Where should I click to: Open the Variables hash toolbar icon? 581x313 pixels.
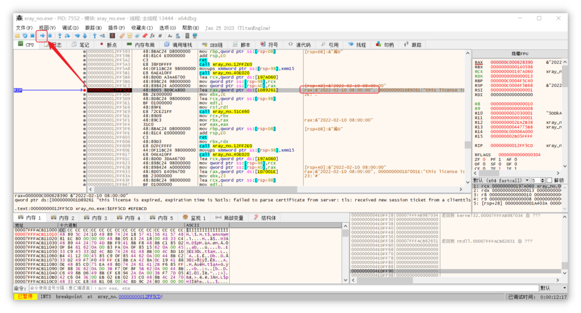[160, 36]
